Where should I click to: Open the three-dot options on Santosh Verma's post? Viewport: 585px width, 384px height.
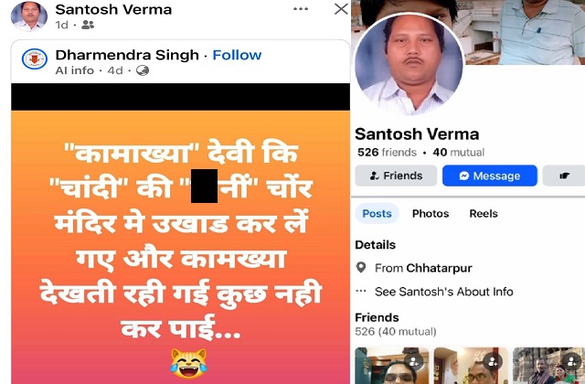301,9
